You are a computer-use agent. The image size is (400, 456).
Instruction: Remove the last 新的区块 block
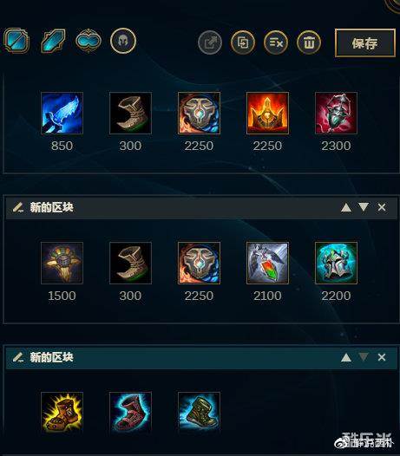(x=382, y=357)
